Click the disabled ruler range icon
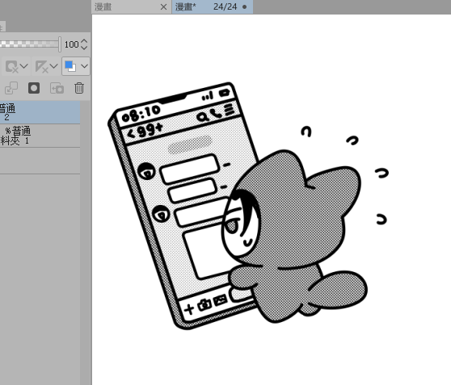The height and width of the screenshot is (385, 451). tap(41, 67)
